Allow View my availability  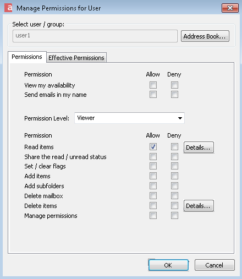[x=153, y=85]
